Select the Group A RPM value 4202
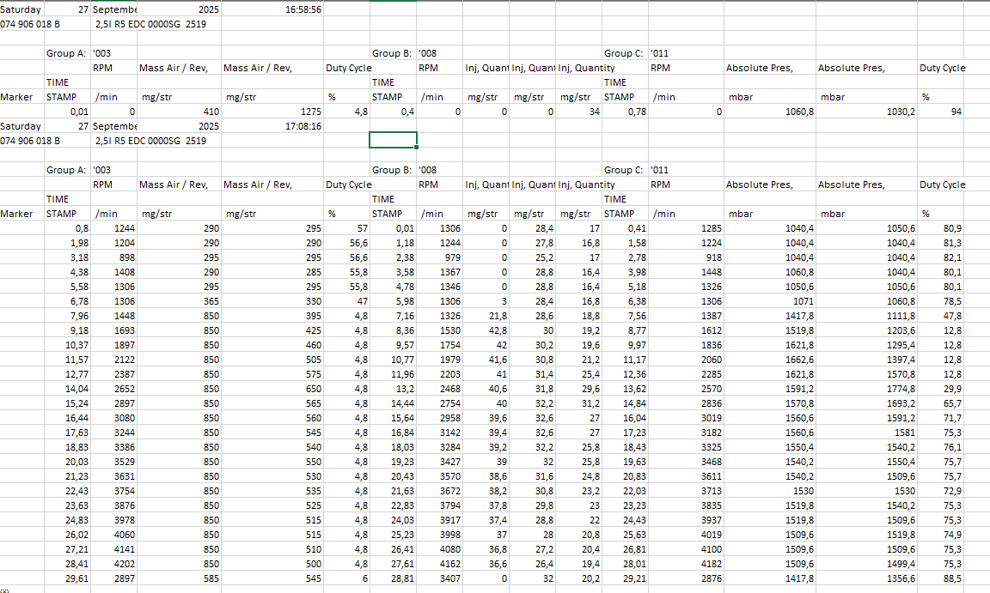Viewport: 990px width, 593px height. pos(119,564)
